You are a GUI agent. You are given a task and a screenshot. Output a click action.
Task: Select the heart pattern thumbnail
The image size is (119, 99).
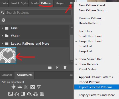pyautogui.click(x=8, y=55)
